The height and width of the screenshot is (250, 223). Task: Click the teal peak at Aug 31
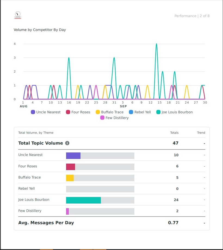tap(114, 58)
